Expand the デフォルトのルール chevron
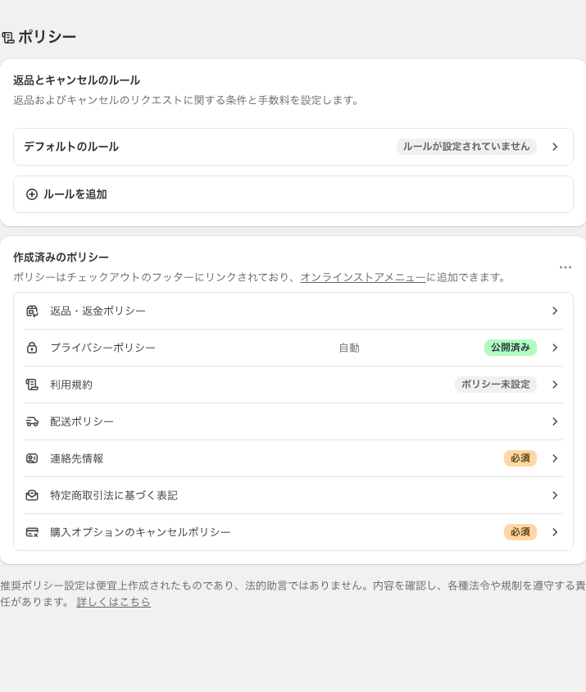586x692 pixels. (x=555, y=147)
